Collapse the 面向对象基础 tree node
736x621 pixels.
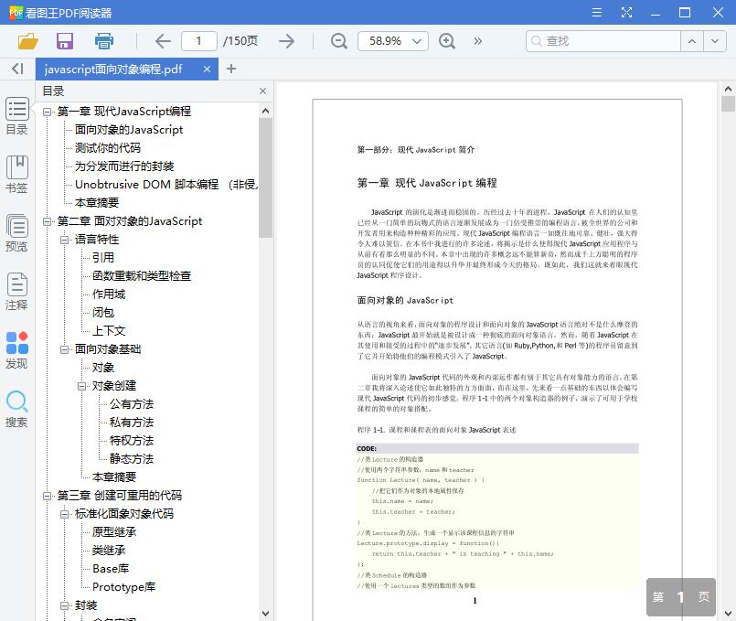[64, 349]
